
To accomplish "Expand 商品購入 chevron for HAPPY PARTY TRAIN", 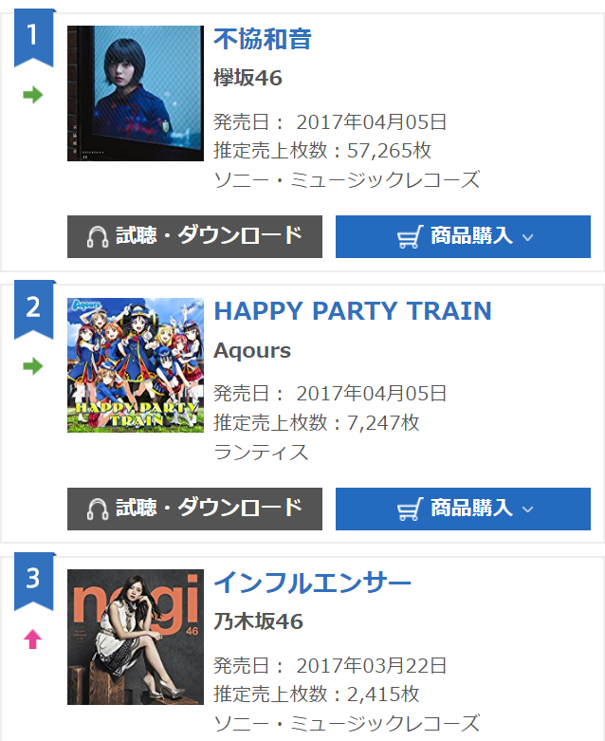I will click(x=528, y=509).
